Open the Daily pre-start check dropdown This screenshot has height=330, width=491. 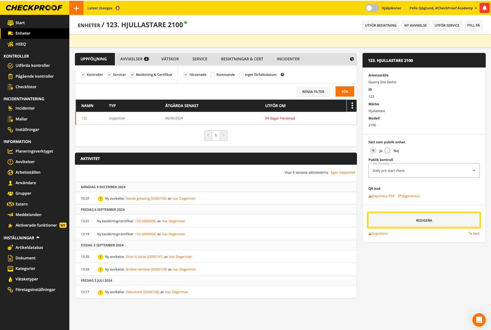424,171
